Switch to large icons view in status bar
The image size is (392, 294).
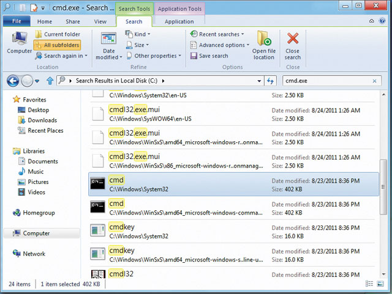tap(380, 284)
